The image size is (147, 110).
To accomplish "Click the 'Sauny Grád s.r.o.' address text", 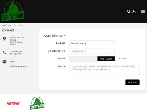I will tap(18, 38).
